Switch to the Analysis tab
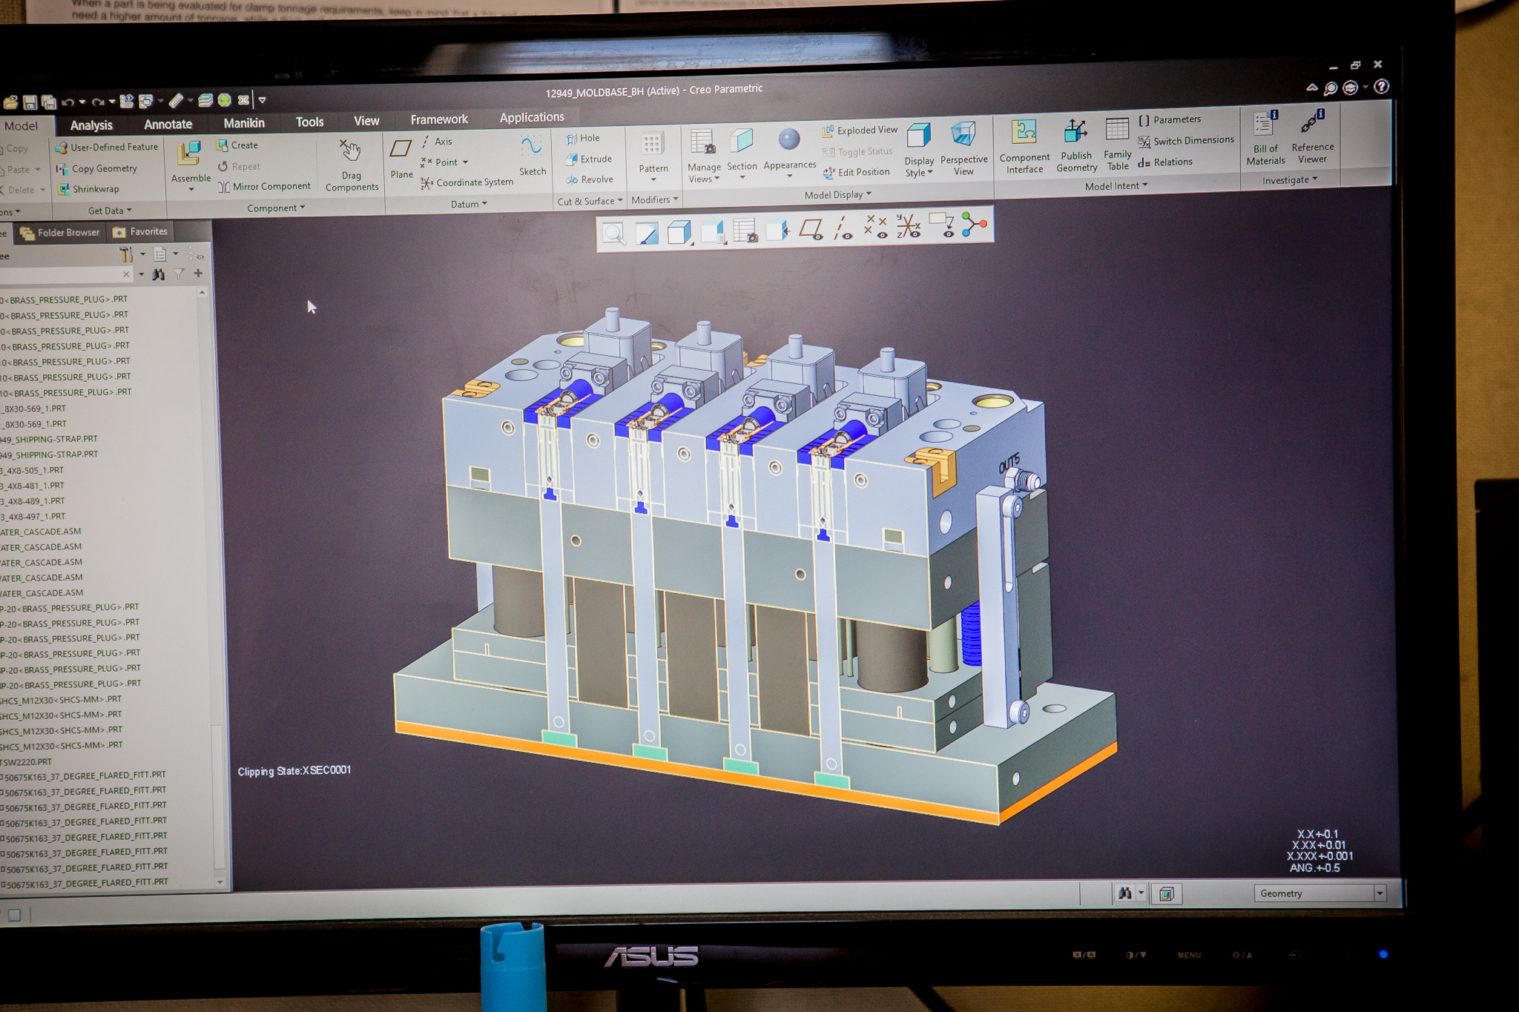This screenshot has height=1012, width=1519. pyautogui.click(x=91, y=125)
